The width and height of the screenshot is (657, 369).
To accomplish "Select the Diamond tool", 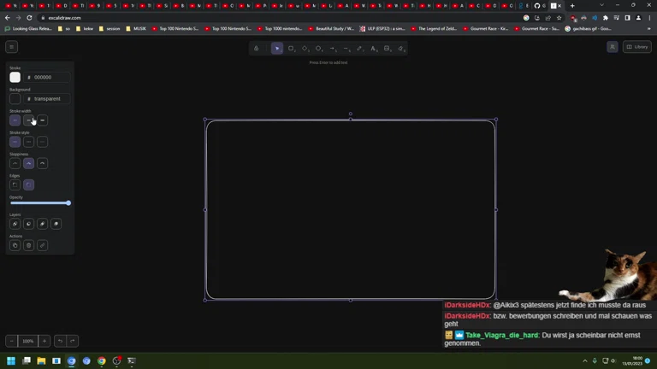I will click(x=305, y=49).
